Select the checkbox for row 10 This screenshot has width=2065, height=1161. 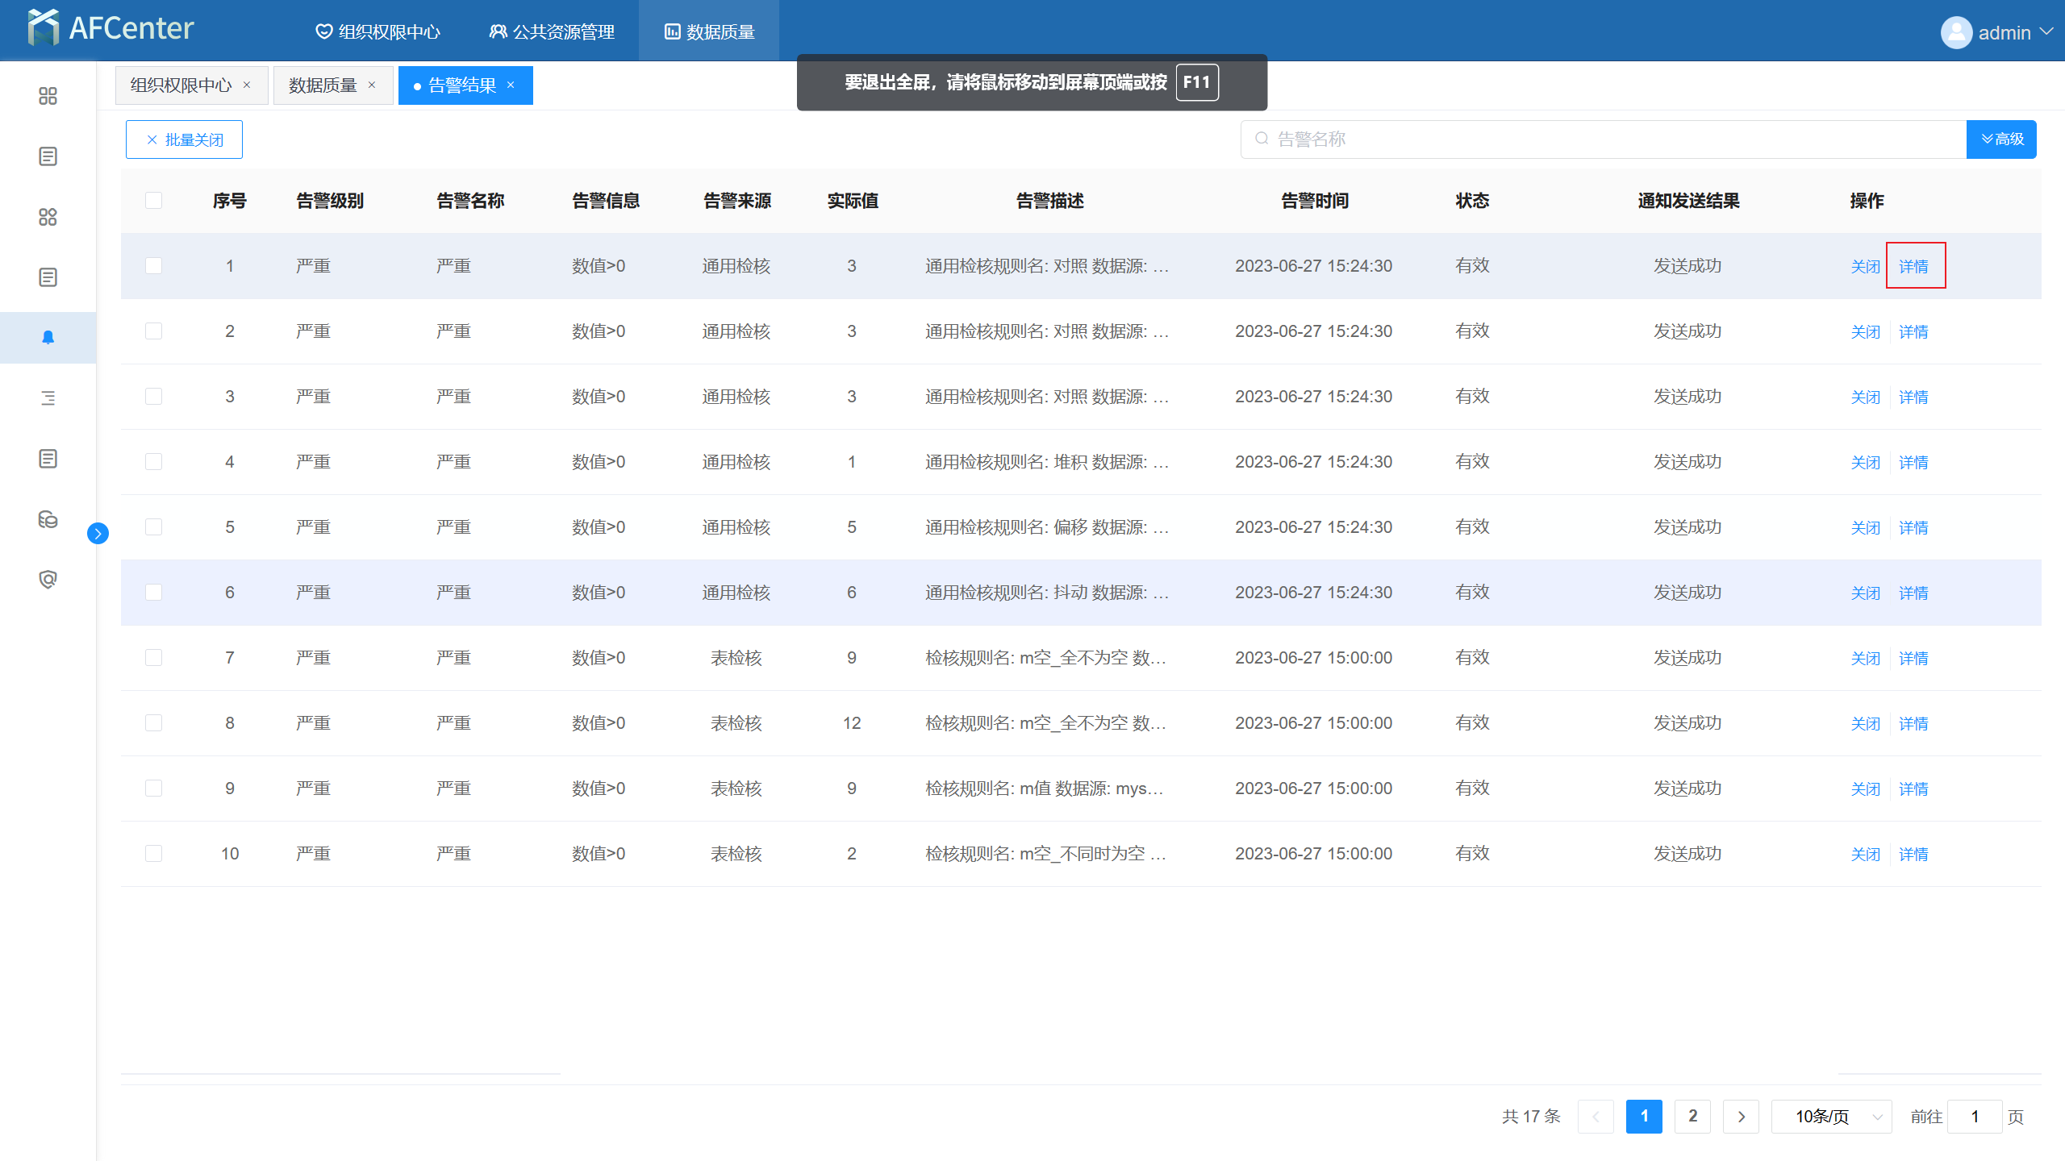tap(153, 854)
